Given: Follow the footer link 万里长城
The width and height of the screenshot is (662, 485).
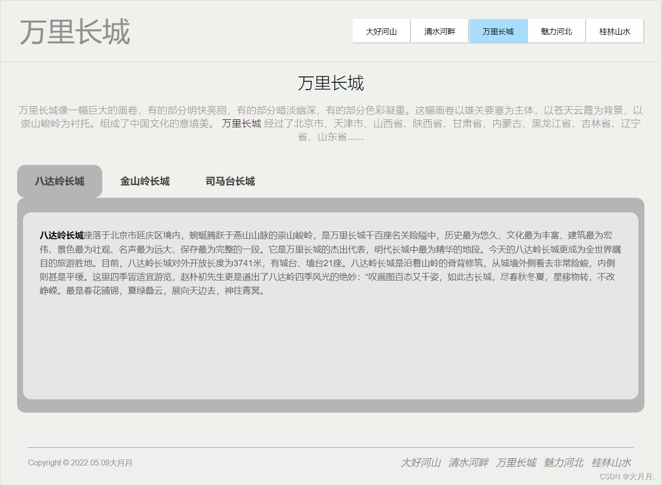Looking at the screenshot, I should click(516, 462).
